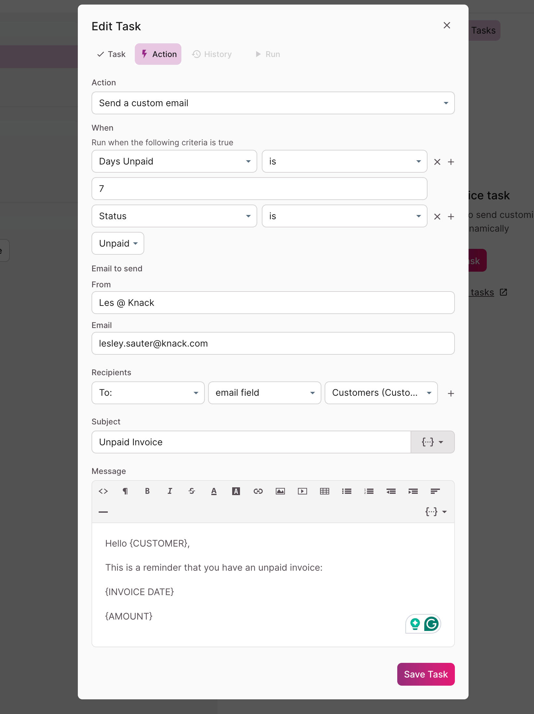
Task: Toggle bullet list formatting
Action: point(346,491)
